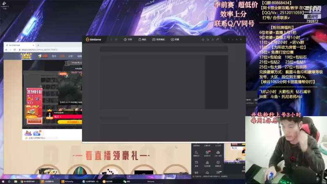The image size is (327, 184).
Task: Click goggles prize circle under 看直播领豪礼
Action: 47,169
